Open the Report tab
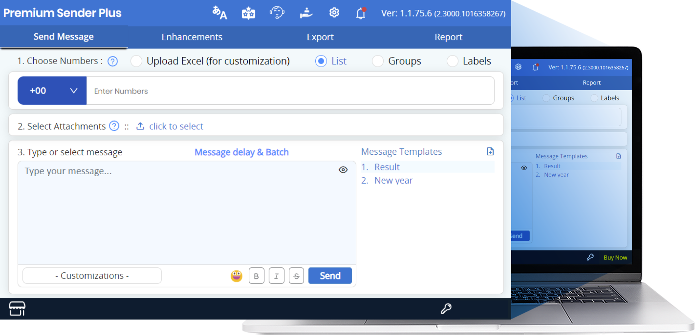This screenshot has height=335, width=695. (448, 37)
